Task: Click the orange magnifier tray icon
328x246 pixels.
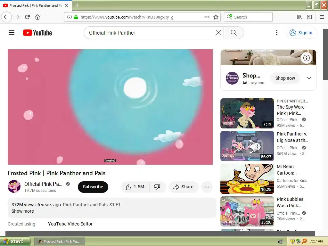Action: click(x=304, y=242)
